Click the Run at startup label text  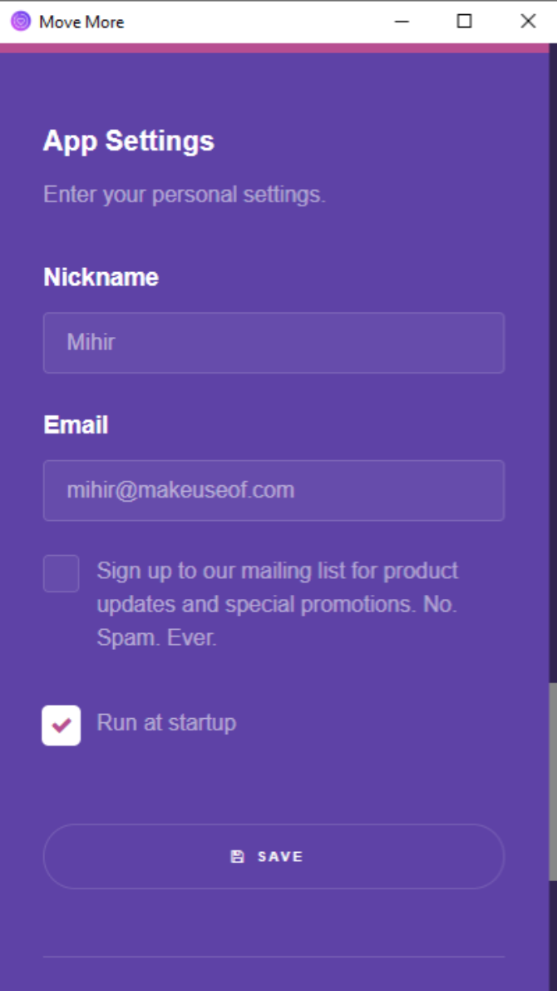(166, 722)
